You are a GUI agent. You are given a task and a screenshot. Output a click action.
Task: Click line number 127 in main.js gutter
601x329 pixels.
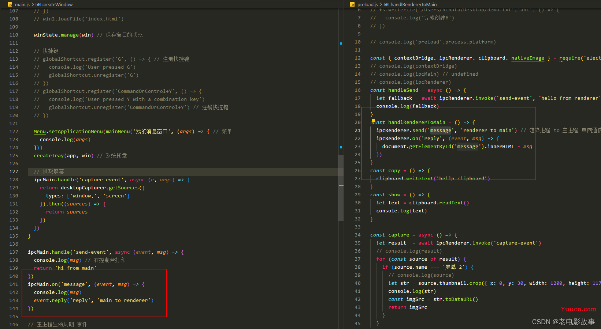click(x=14, y=172)
